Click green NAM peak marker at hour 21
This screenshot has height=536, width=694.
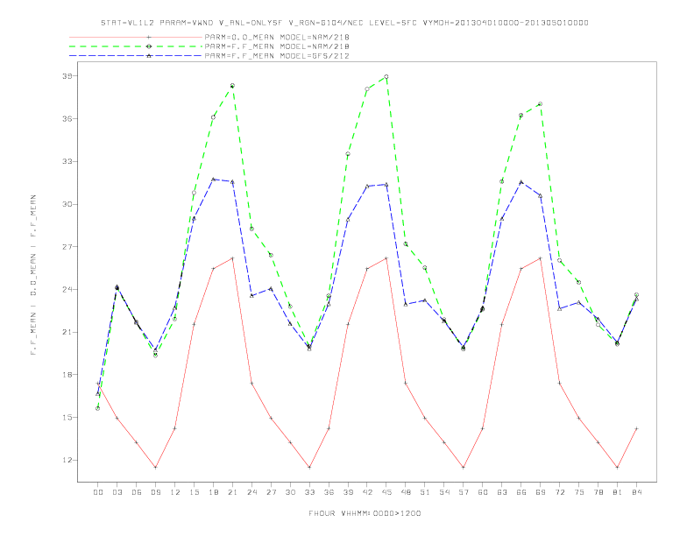tap(232, 86)
